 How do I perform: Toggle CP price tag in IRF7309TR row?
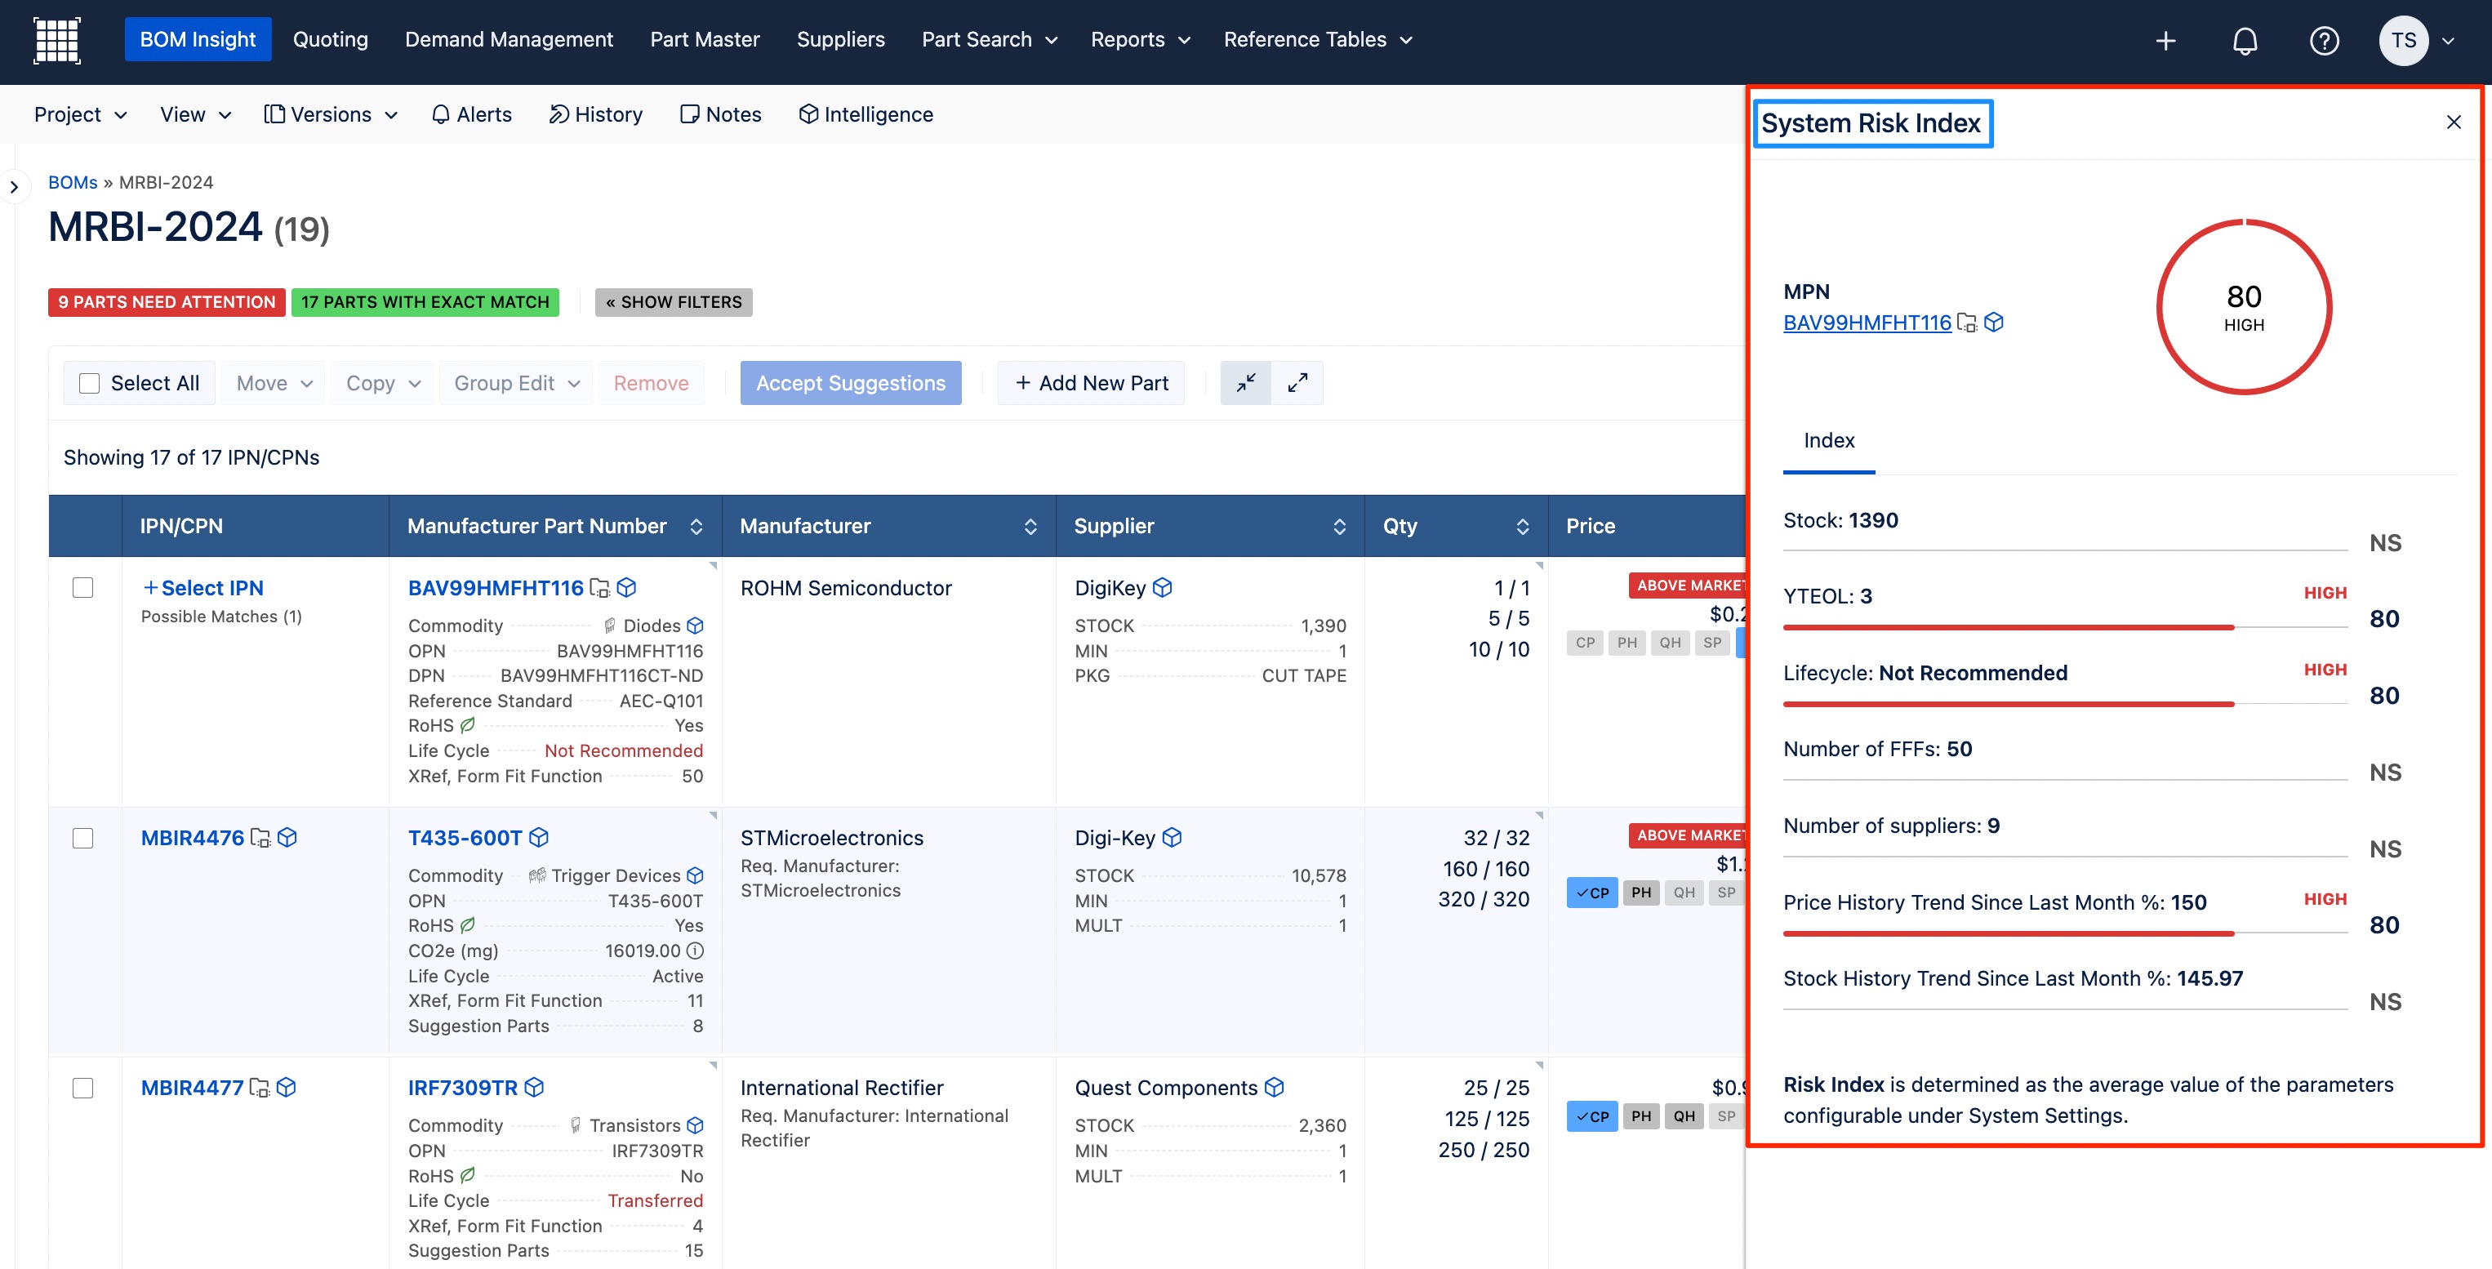point(1592,1116)
